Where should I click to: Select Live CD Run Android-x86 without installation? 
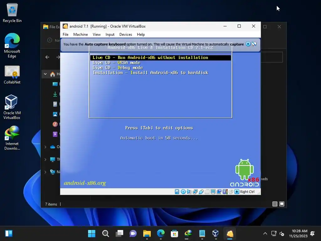click(160, 58)
